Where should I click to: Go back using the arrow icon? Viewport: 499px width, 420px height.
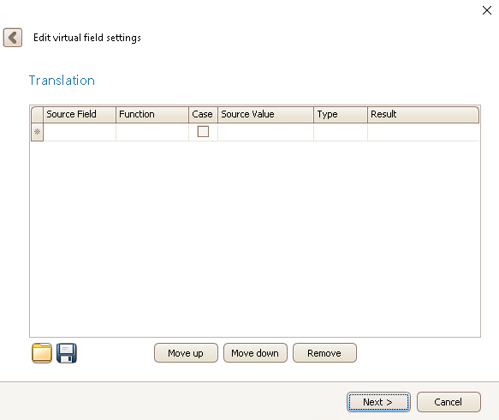click(x=13, y=38)
